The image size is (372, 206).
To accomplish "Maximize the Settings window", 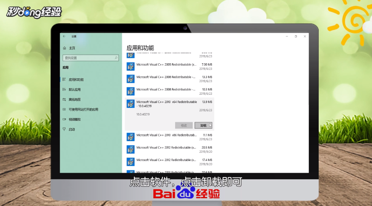I will [296, 36].
